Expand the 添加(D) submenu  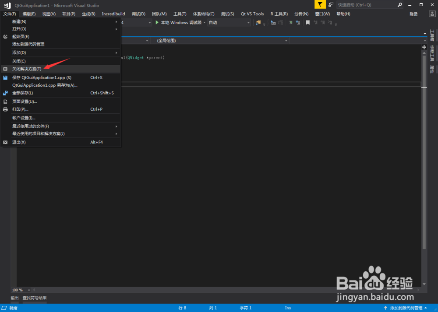[116, 53]
